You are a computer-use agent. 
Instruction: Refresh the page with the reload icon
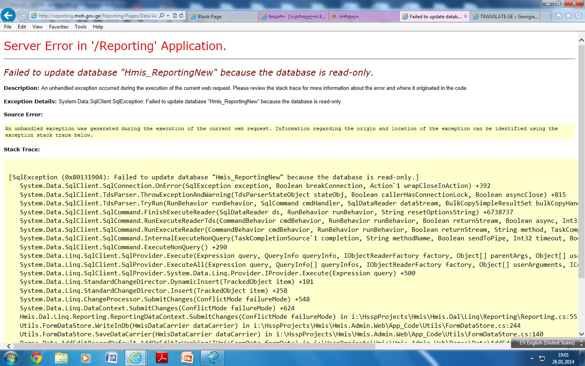[x=181, y=16]
